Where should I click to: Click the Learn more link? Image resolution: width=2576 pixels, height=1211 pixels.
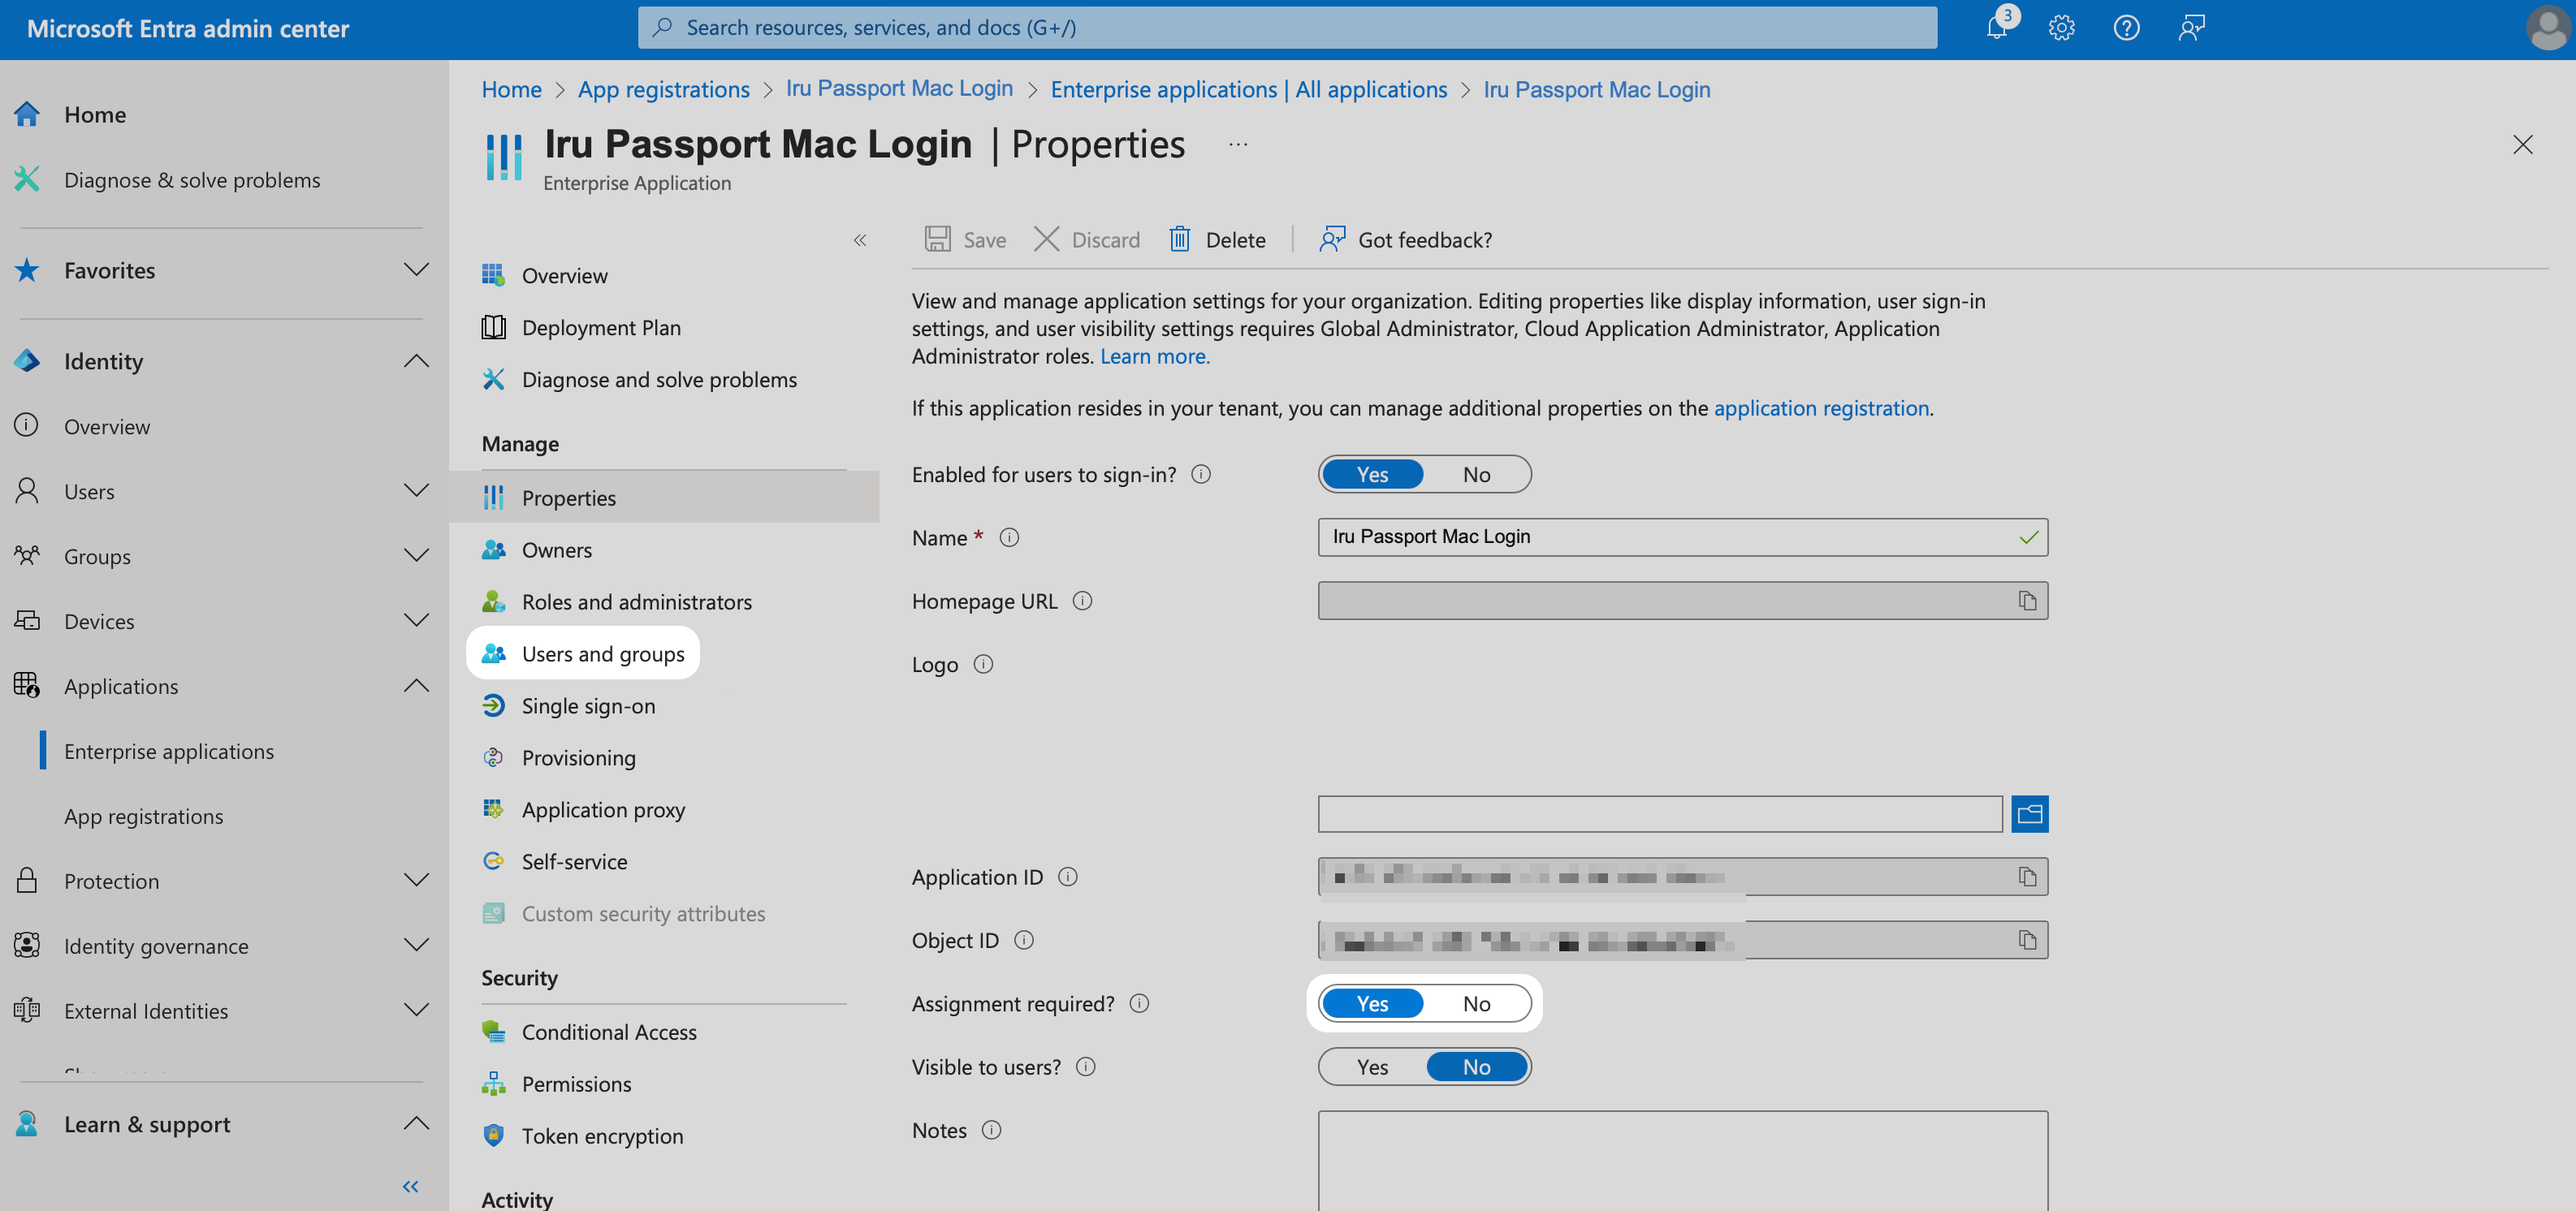1155,356
